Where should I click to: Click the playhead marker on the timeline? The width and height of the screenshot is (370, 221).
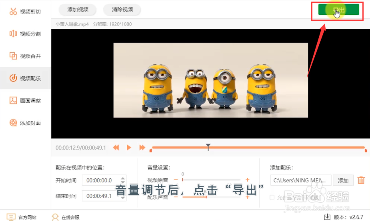click(208, 147)
